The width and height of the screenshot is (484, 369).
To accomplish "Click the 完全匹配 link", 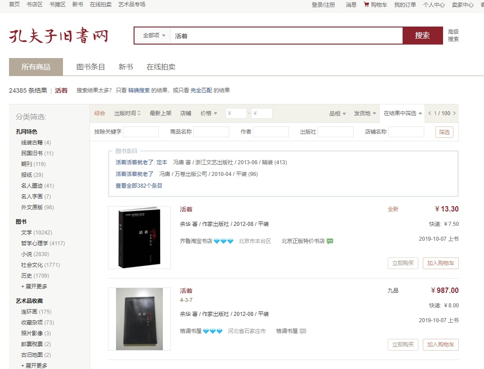I will pos(201,90).
